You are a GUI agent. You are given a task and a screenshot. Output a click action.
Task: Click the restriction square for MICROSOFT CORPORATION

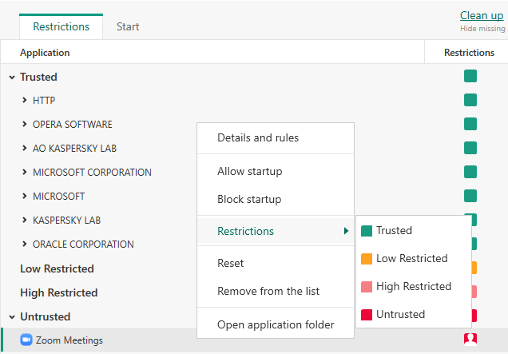(x=470, y=172)
